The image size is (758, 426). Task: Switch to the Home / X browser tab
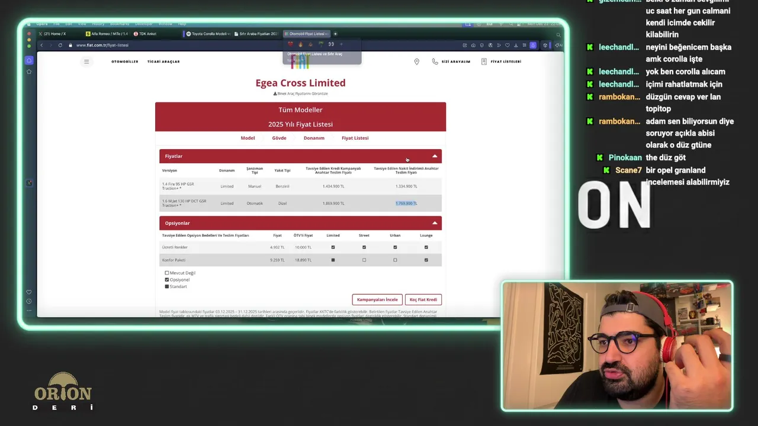(x=52, y=34)
